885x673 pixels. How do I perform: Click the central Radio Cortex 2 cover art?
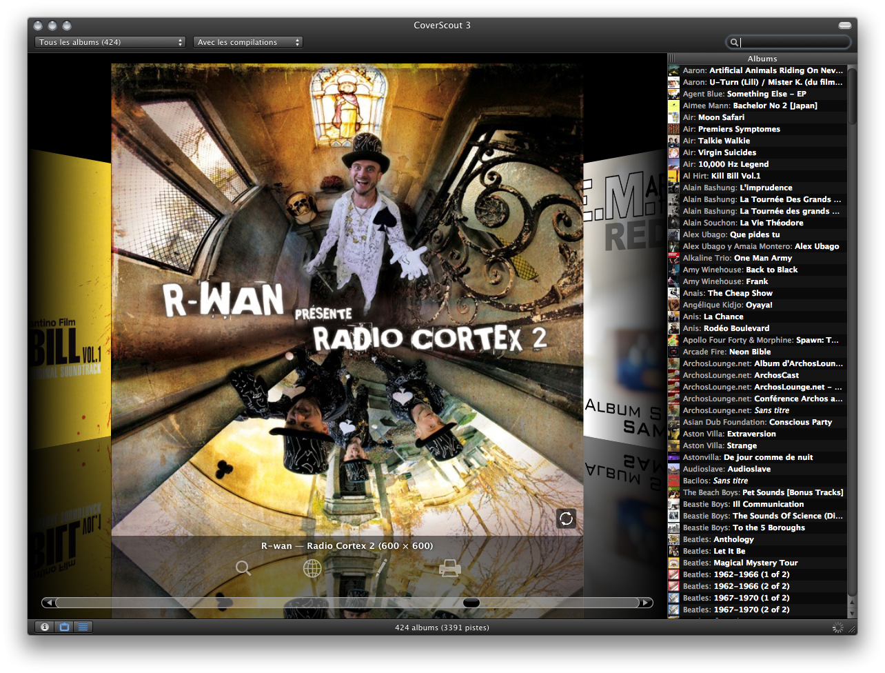[347, 300]
